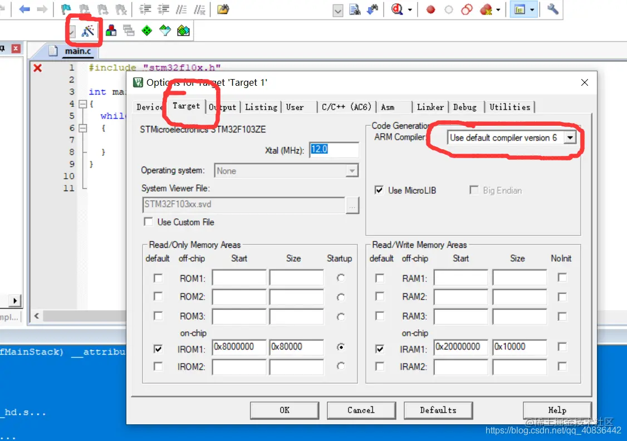
Task: Click the Window layout icon in toolbar
Action: [520, 9]
